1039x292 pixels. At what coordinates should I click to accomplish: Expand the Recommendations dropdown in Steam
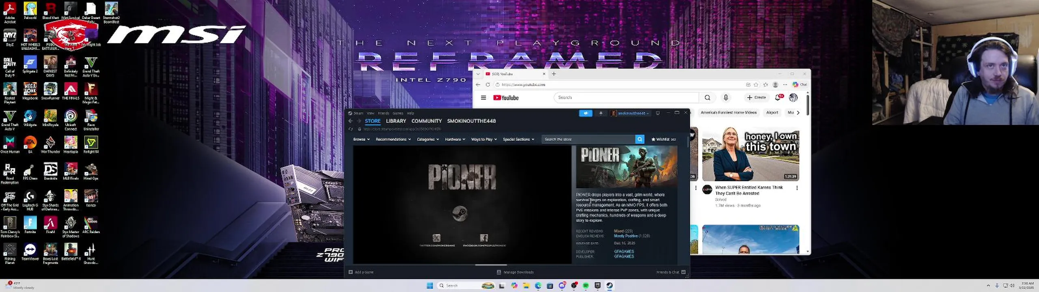pos(393,139)
